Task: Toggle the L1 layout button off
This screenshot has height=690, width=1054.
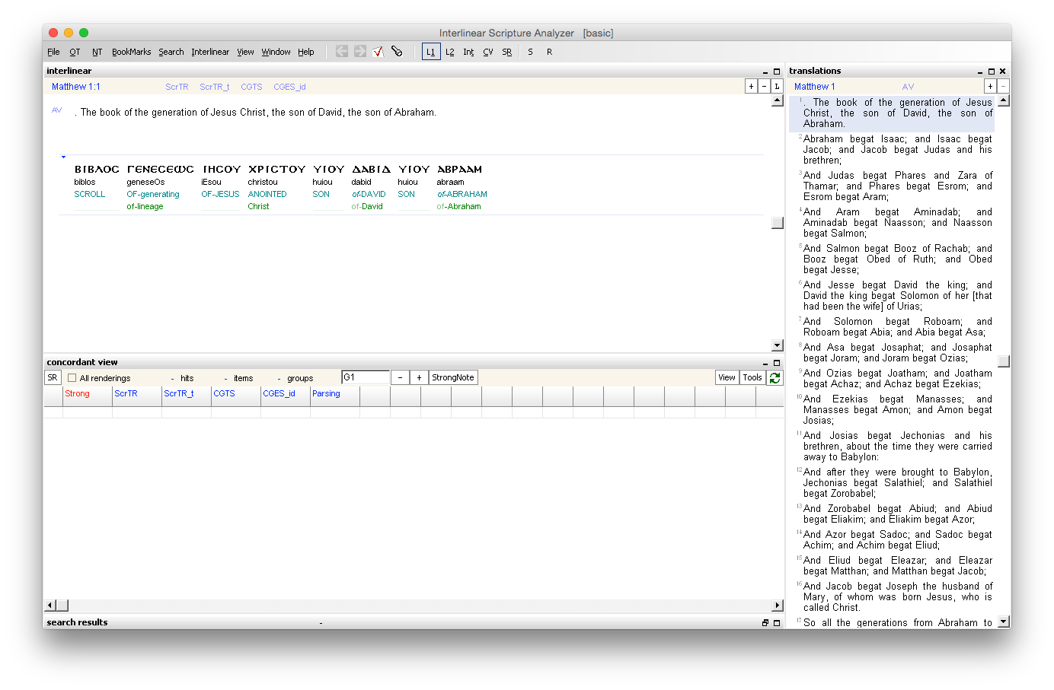Action: click(431, 52)
